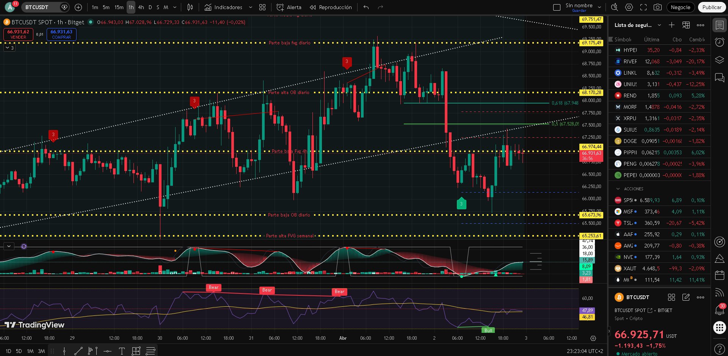Click the Negocie button
The image size is (728, 356).
point(681,7)
